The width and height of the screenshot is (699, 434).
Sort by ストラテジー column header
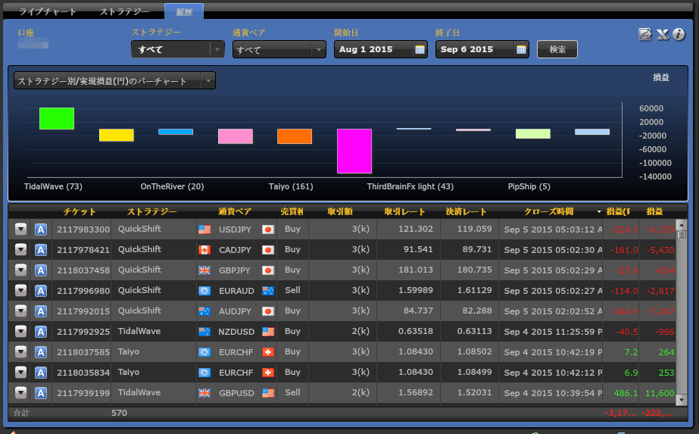coord(151,211)
